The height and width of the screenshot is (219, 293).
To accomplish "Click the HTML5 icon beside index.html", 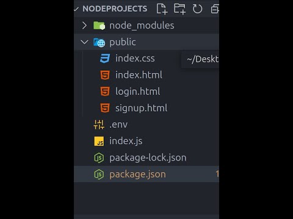I will (x=105, y=75).
